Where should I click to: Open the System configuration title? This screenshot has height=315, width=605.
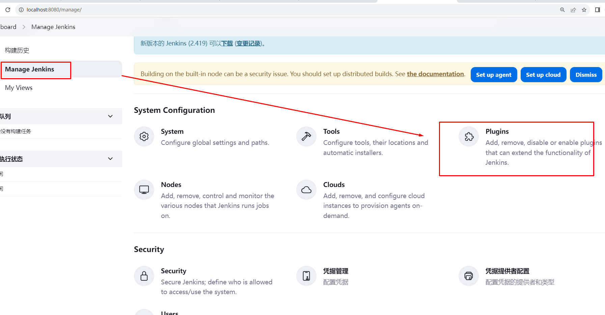pyautogui.click(x=172, y=131)
